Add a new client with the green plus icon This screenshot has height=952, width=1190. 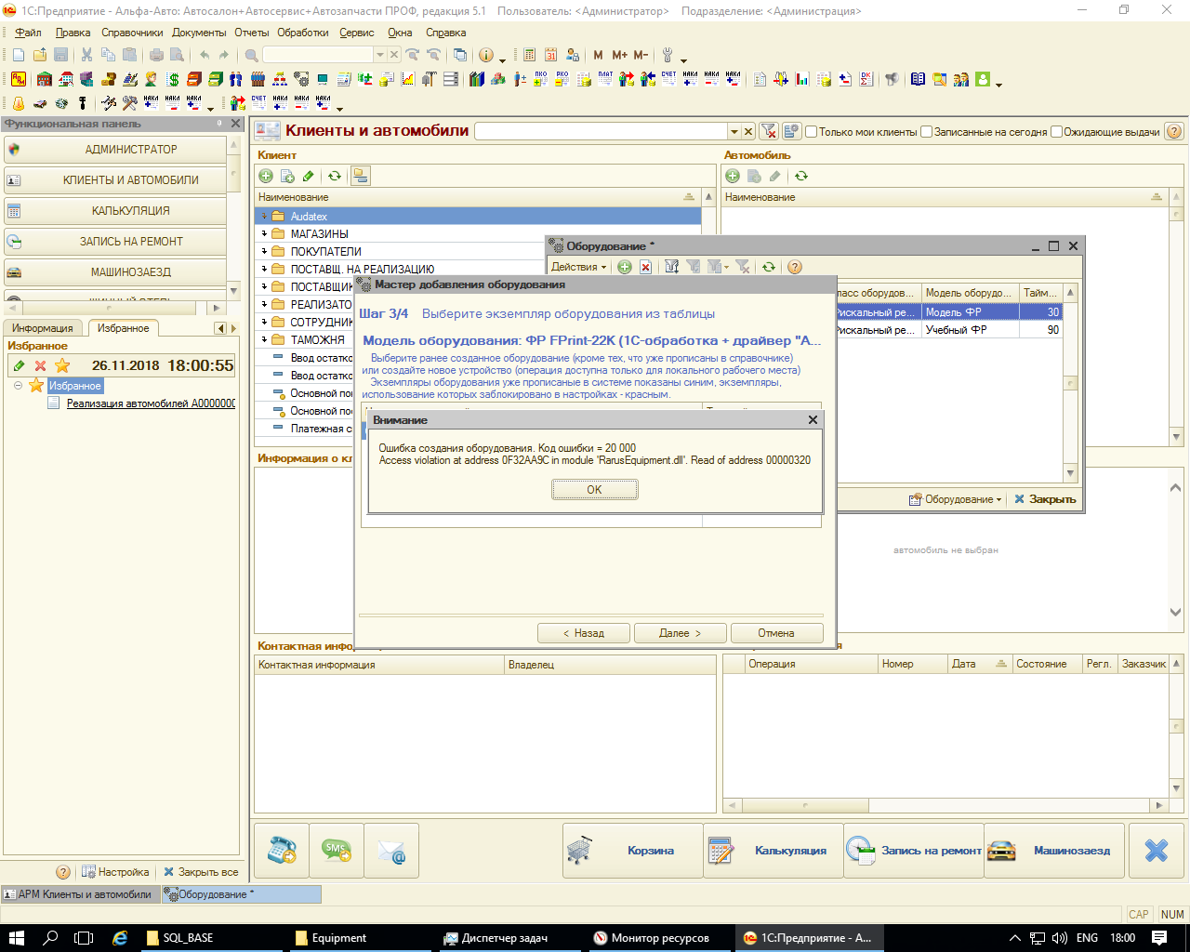click(266, 176)
